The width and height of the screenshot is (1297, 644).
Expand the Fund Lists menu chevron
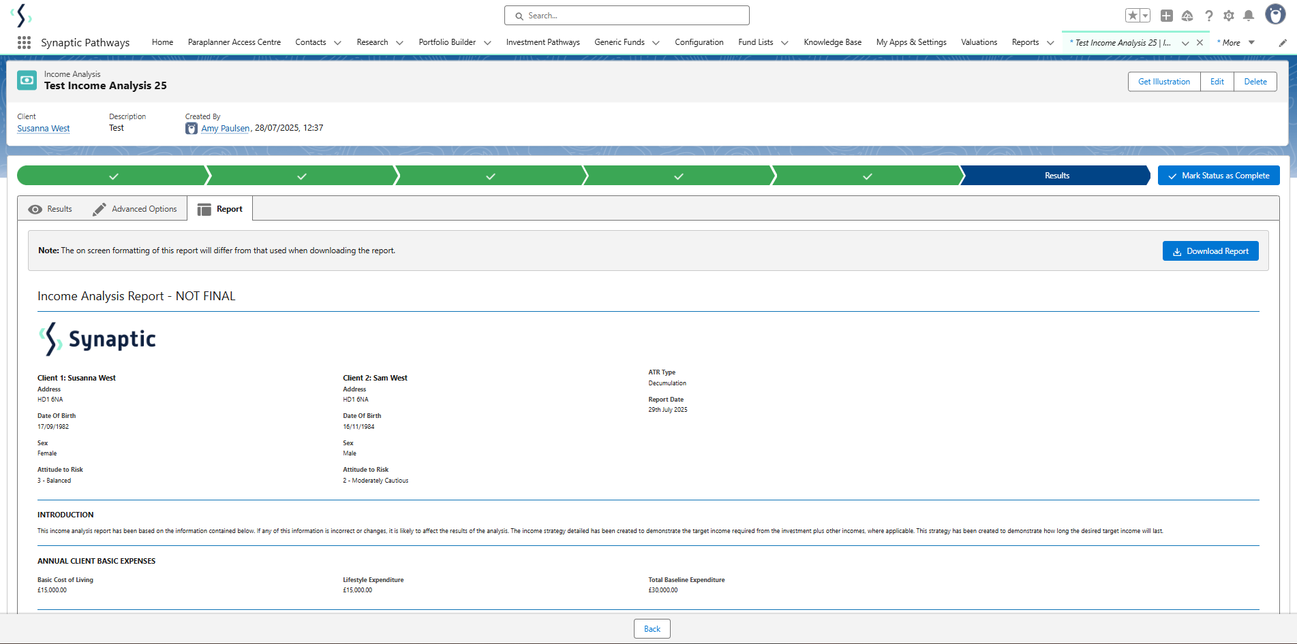point(784,43)
